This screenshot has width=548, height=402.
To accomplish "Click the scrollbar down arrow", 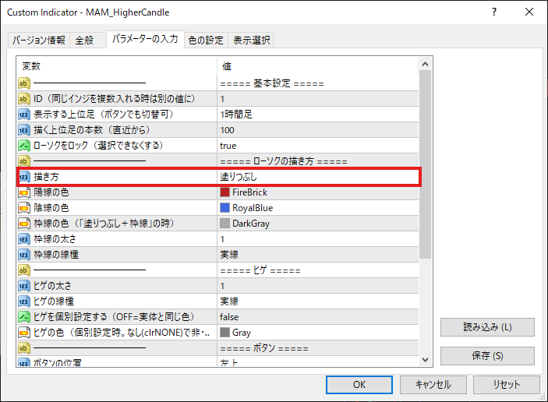I will [426, 360].
